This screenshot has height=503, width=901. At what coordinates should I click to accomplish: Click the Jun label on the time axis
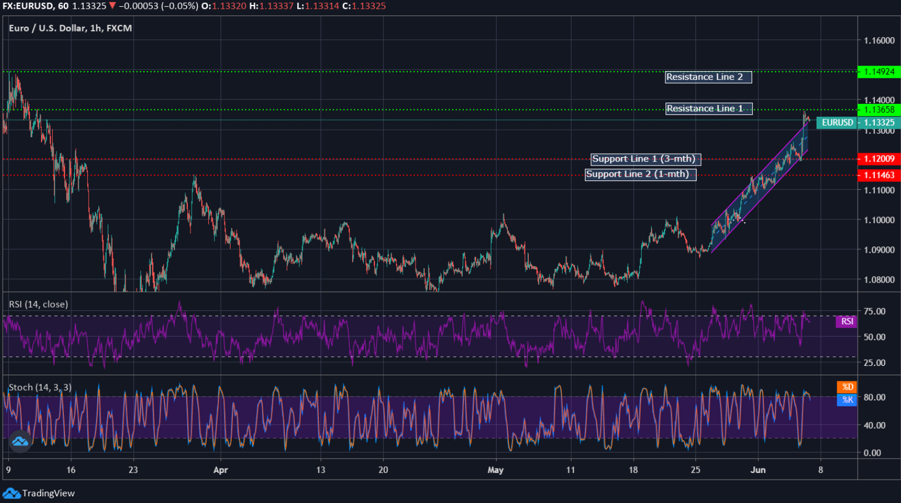759,470
